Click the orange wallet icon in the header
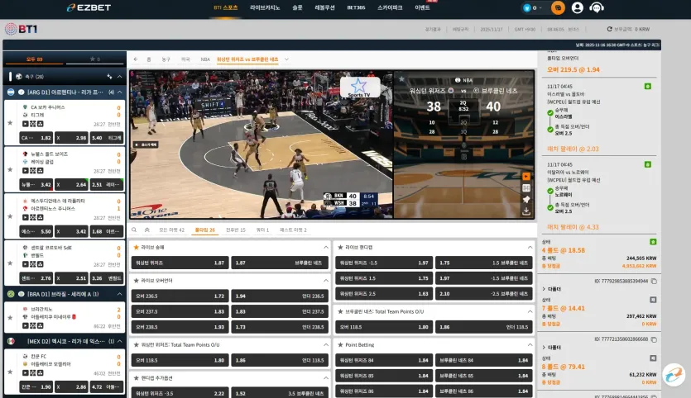Screen dimensions: 691x398 tap(558, 7)
